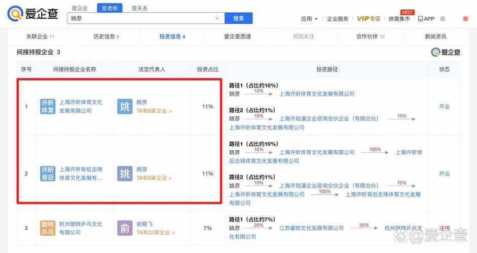The width and height of the screenshot is (477, 253).
Task: Click the gray square icon beside APP
Action: click(x=443, y=19)
